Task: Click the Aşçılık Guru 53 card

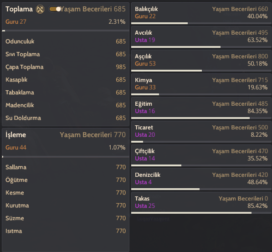Action: pyautogui.click(x=201, y=61)
